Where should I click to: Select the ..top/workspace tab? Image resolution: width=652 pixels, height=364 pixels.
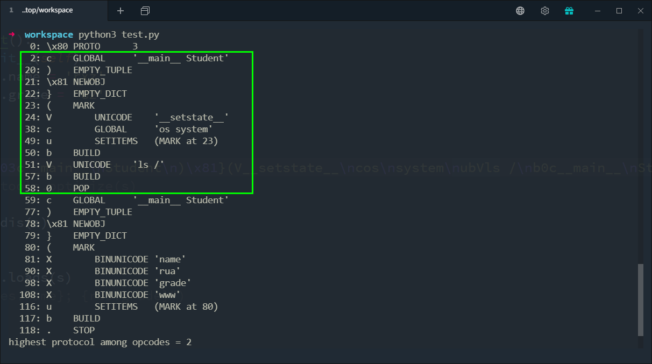pos(47,10)
